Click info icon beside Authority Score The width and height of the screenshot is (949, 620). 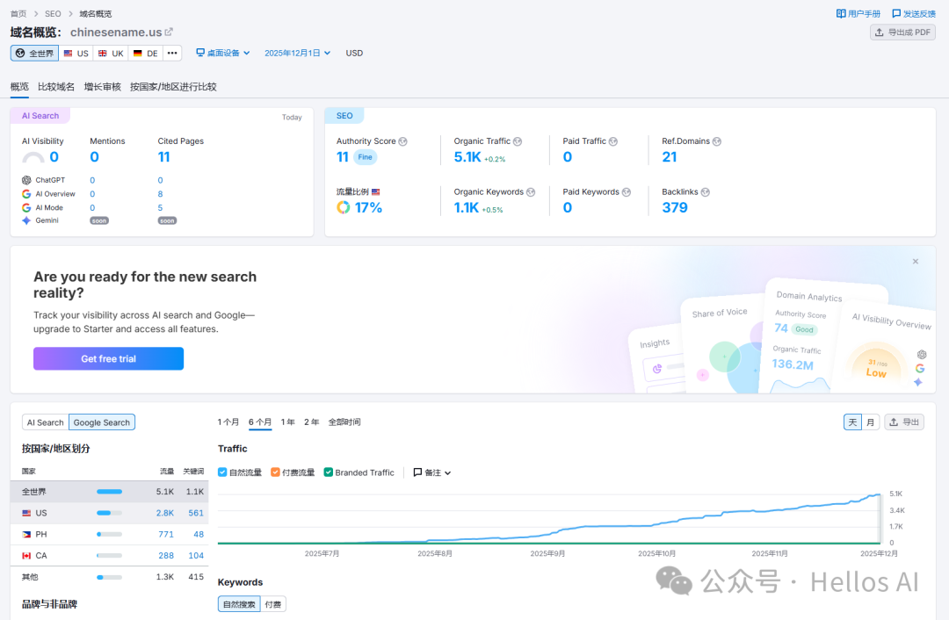click(402, 141)
